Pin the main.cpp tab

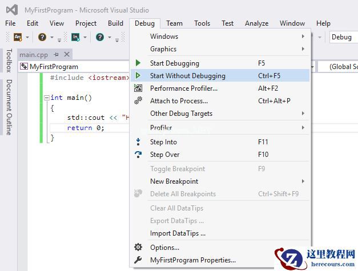tap(56, 55)
